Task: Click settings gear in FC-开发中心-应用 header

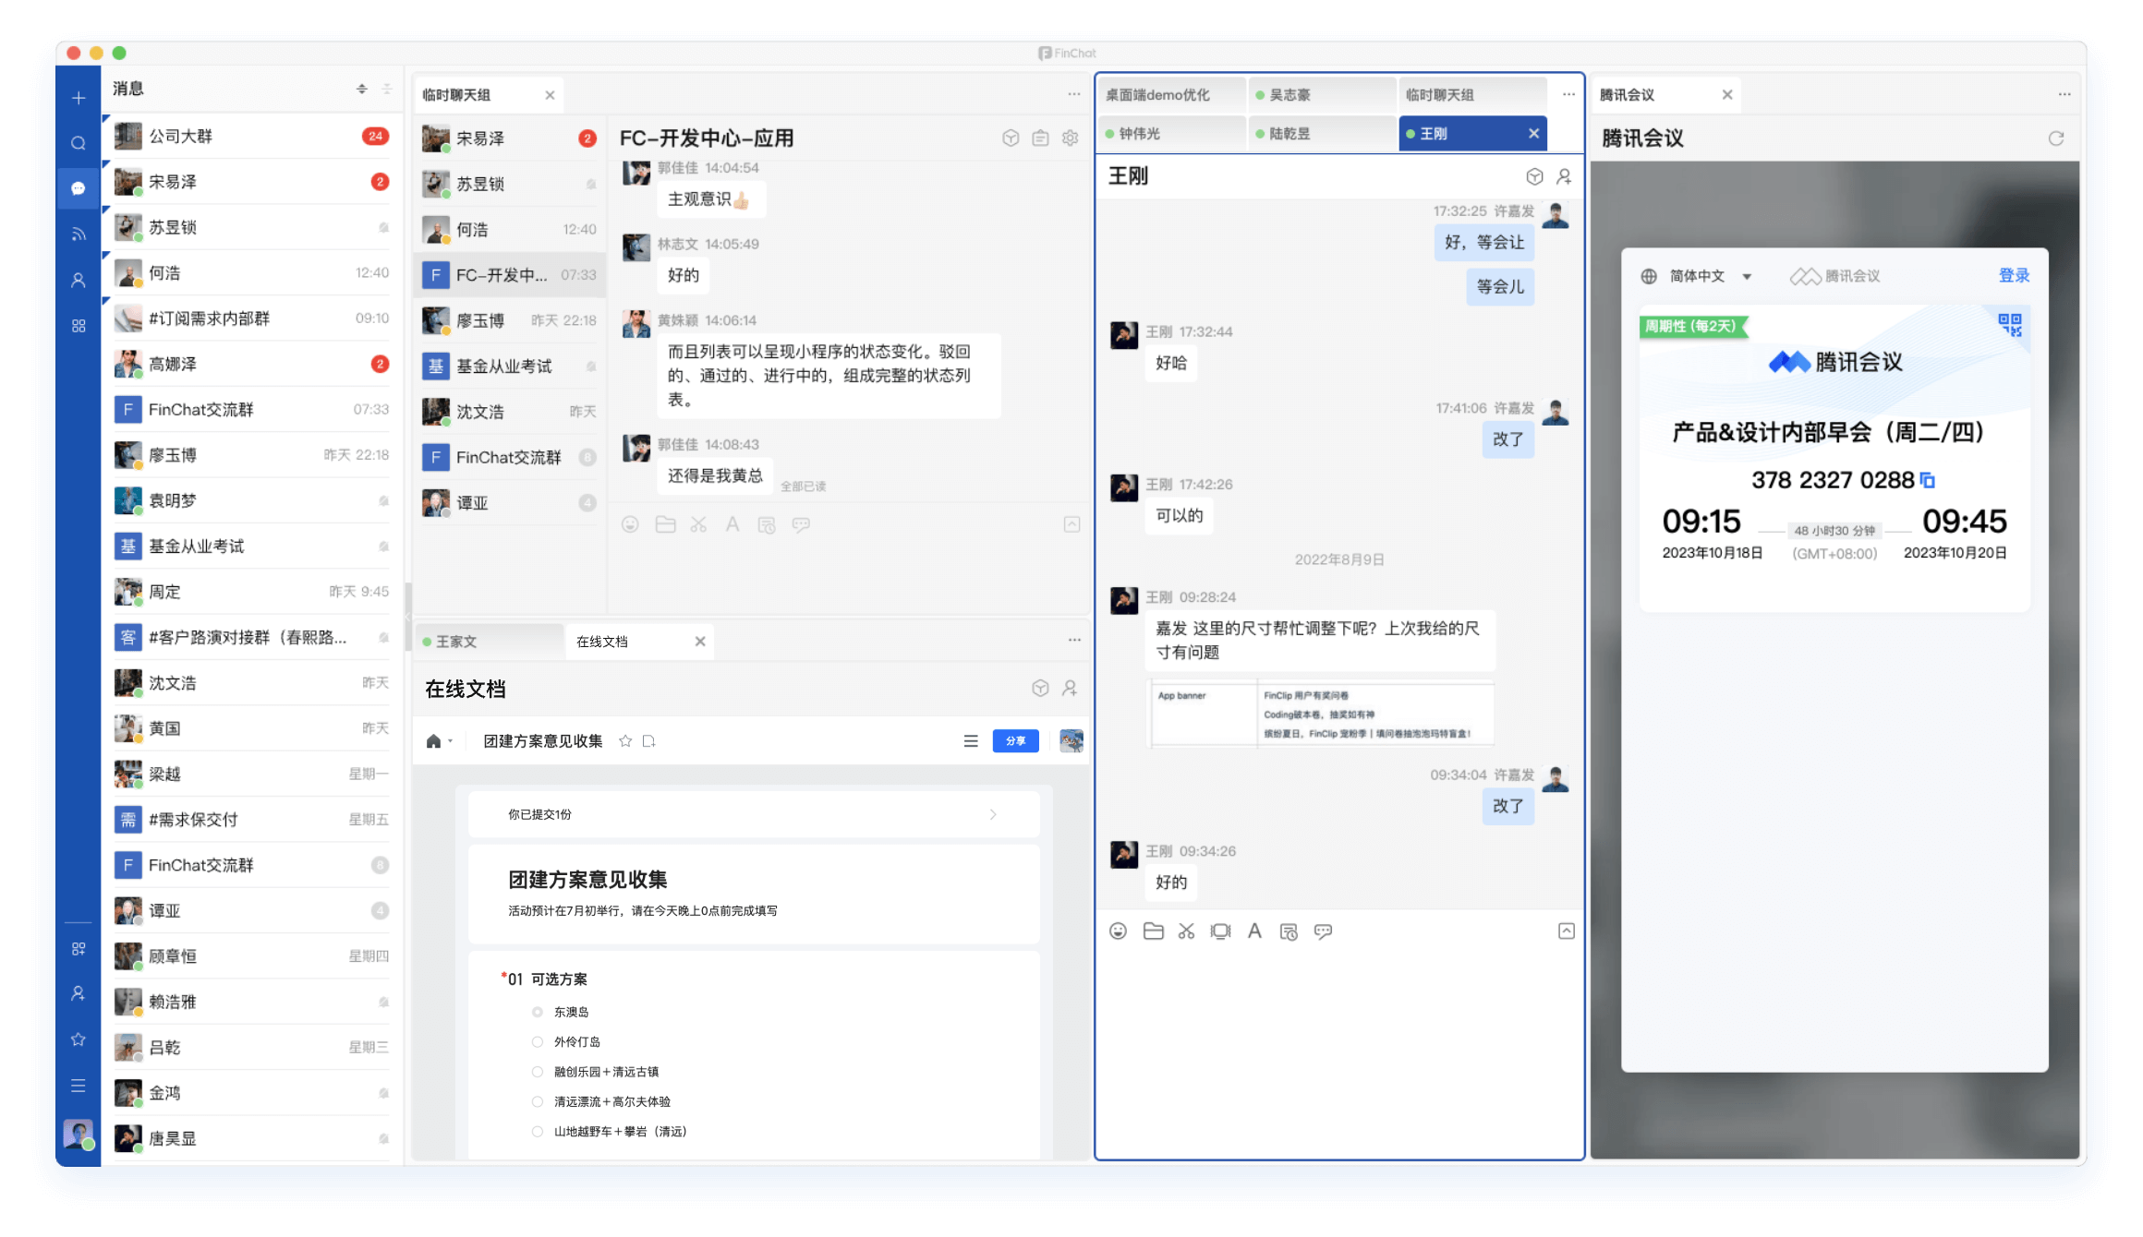Action: (x=1070, y=138)
